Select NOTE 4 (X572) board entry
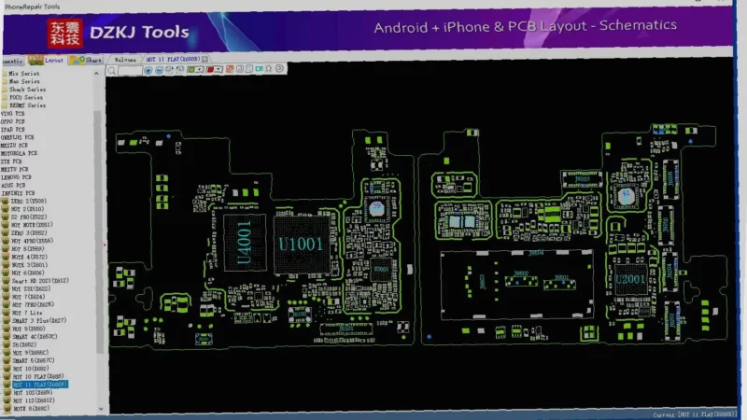 pos(29,258)
